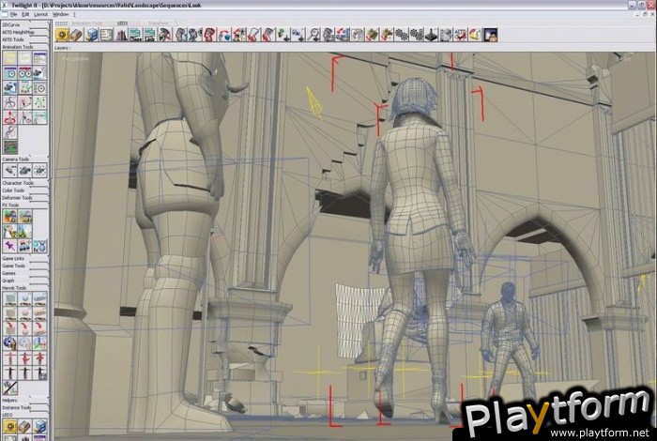
Task: Open the question mark help menu
Action: click(x=74, y=14)
